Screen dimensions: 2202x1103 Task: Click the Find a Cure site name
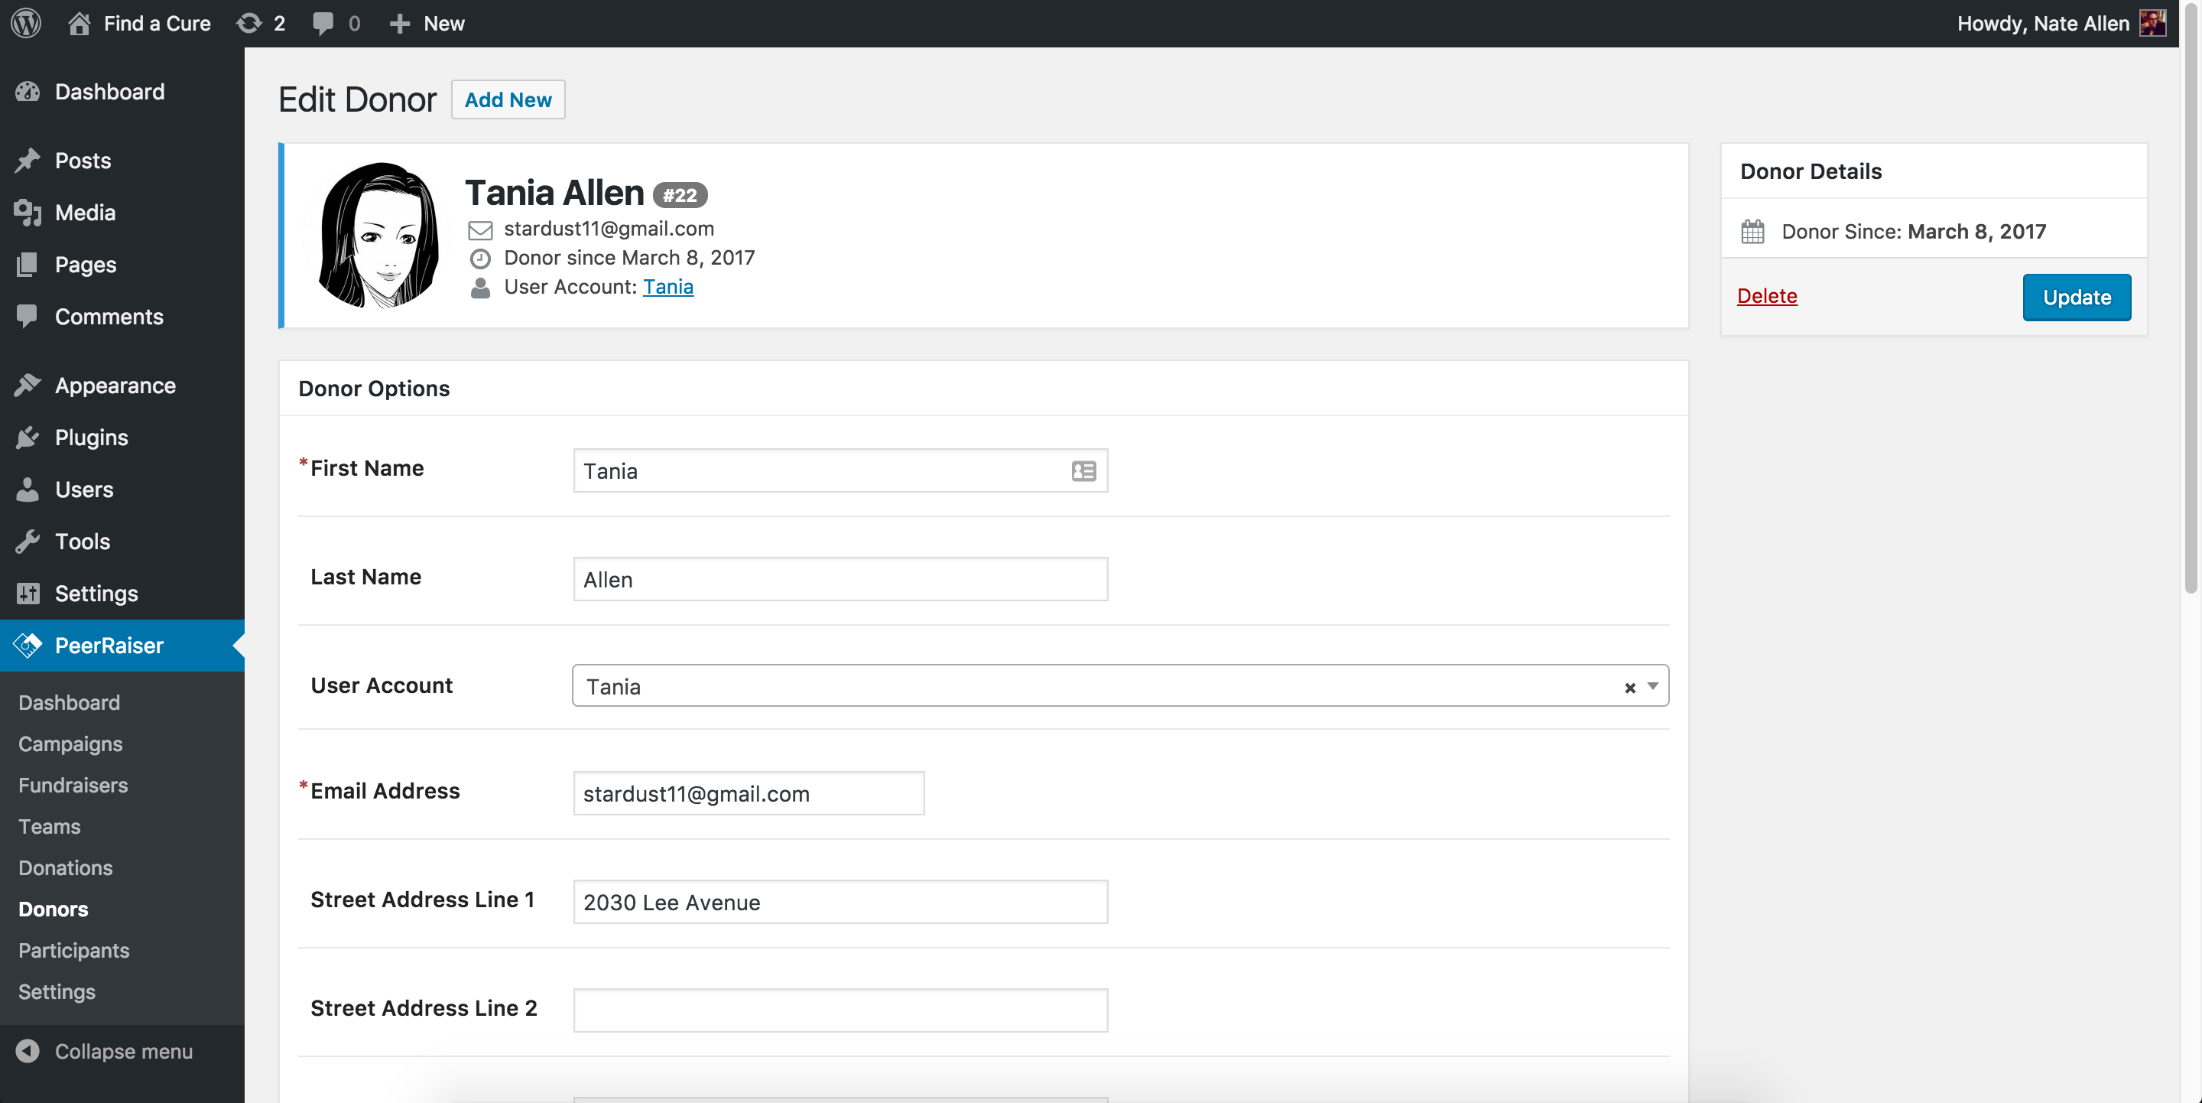(158, 23)
